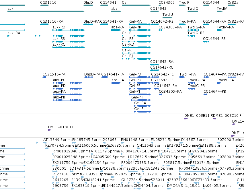This screenshot has width=244, height=190.
Task: Click the CG34305-PA protein feature
Action: (x=160, y=94)
